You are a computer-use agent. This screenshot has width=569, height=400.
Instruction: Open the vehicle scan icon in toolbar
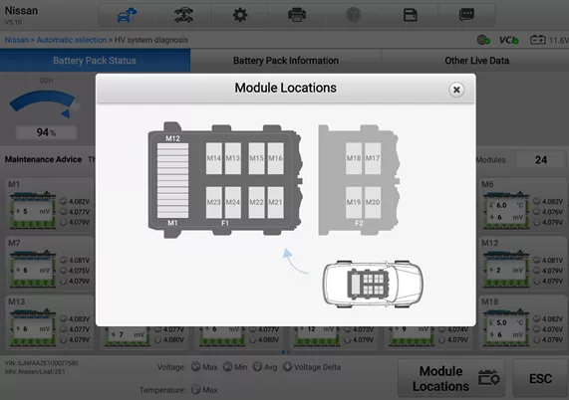183,15
